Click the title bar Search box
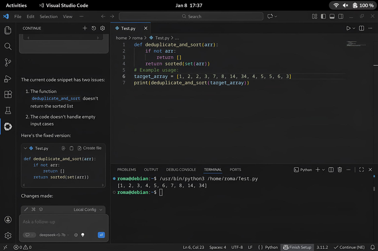378x251 pixels. click(191, 16)
